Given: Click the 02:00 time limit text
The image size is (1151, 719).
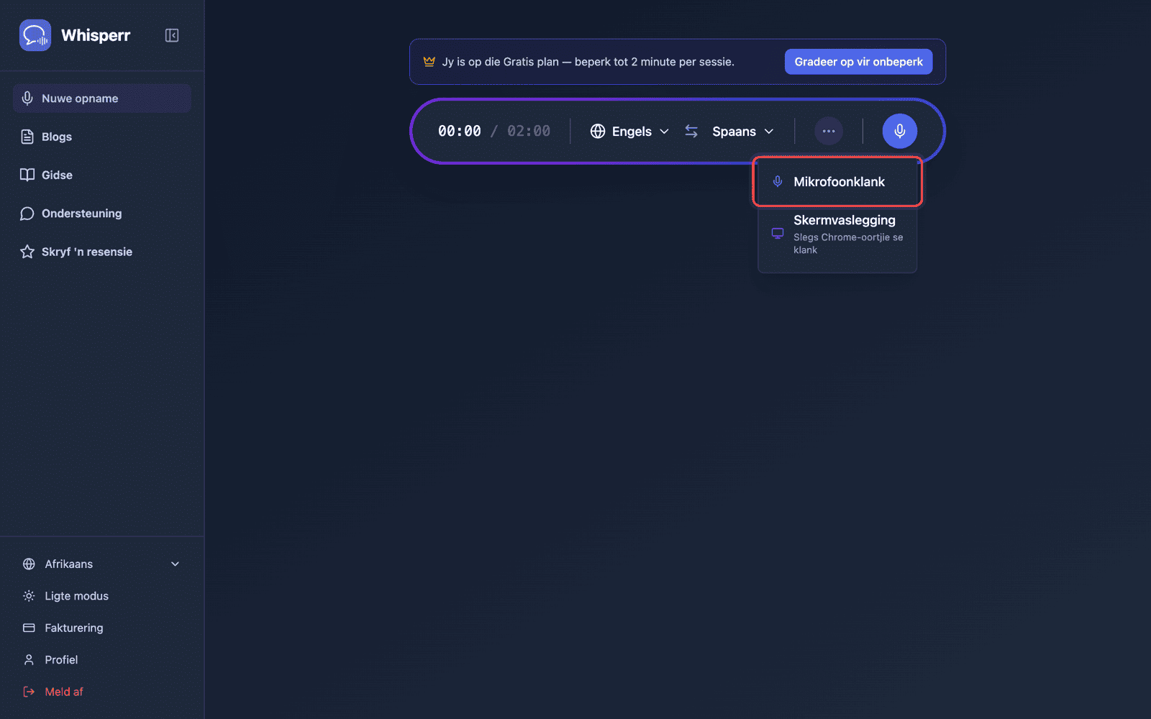Looking at the screenshot, I should click(529, 131).
